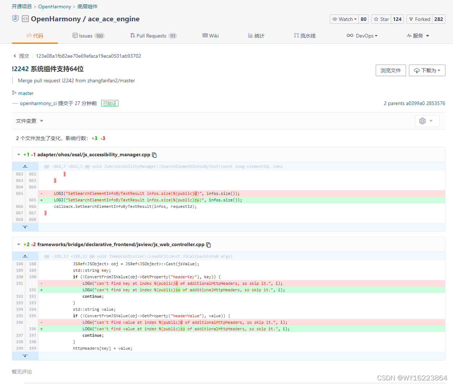Click the Pull Requests count badge 111

pos(173,36)
